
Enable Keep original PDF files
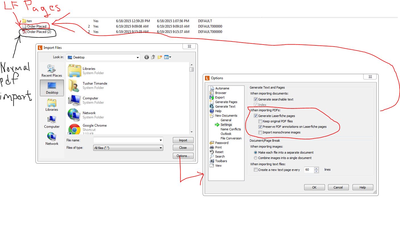(260, 121)
